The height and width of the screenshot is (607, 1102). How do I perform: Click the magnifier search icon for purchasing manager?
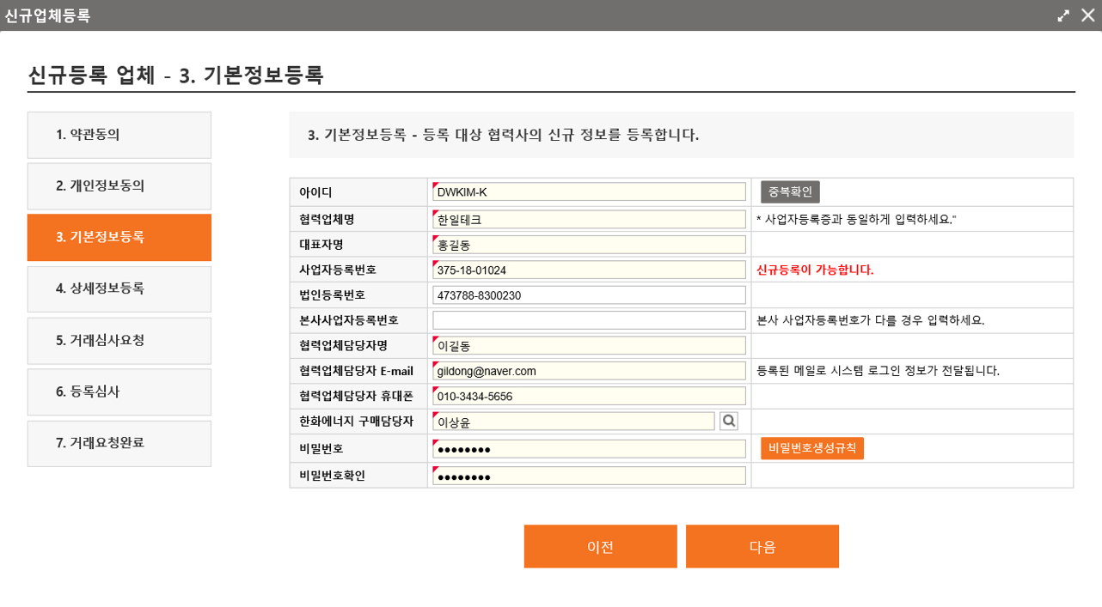(729, 421)
